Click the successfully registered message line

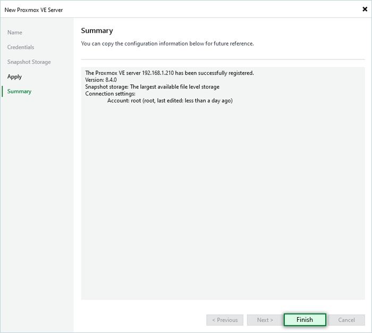click(x=169, y=73)
